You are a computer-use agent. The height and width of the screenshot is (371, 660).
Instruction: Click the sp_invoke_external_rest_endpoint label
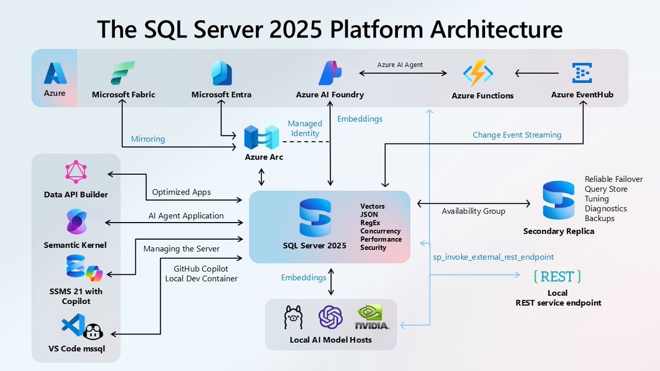[493, 257]
